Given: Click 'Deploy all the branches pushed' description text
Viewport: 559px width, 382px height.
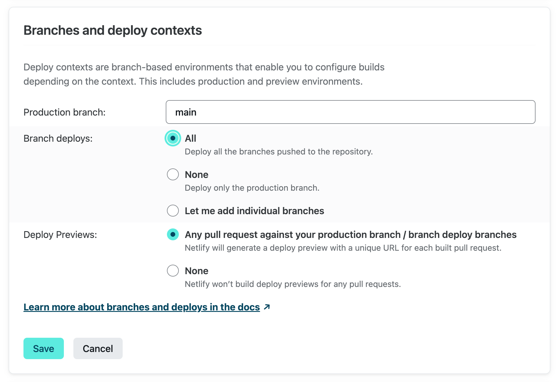Looking at the screenshot, I should 279,151.
